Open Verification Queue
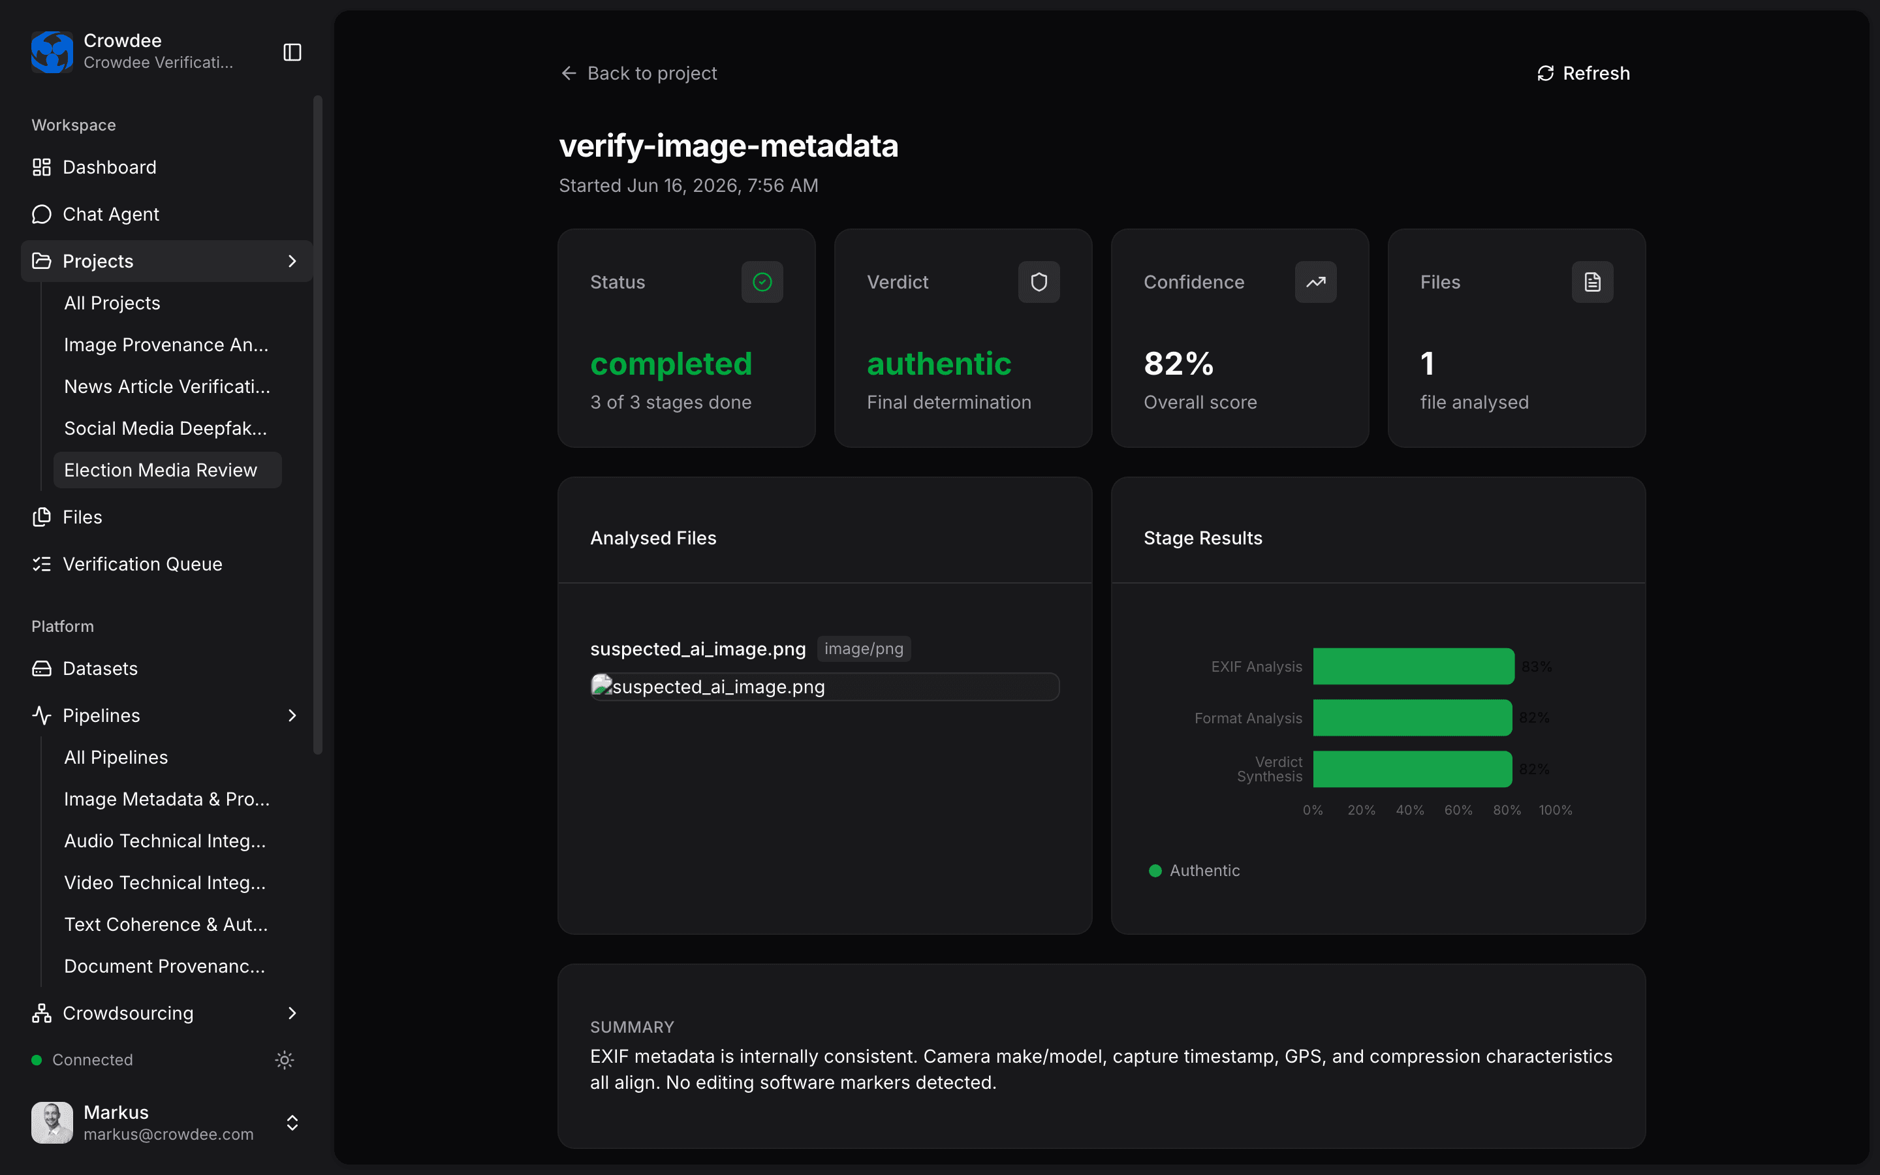Viewport: 1880px width, 1175px height. [x=166, y=564]
